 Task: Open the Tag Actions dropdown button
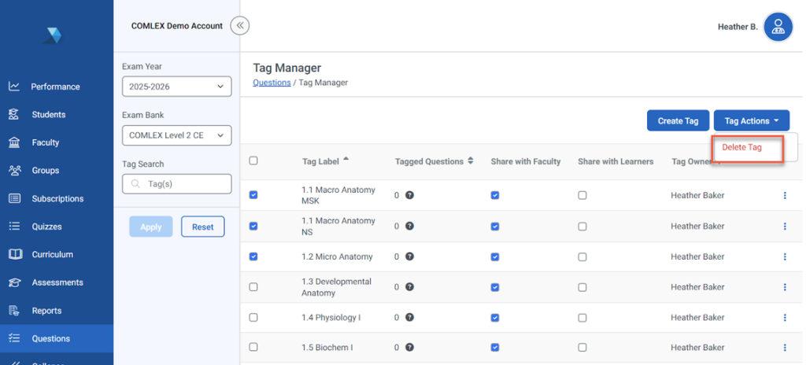pos(751,121)
